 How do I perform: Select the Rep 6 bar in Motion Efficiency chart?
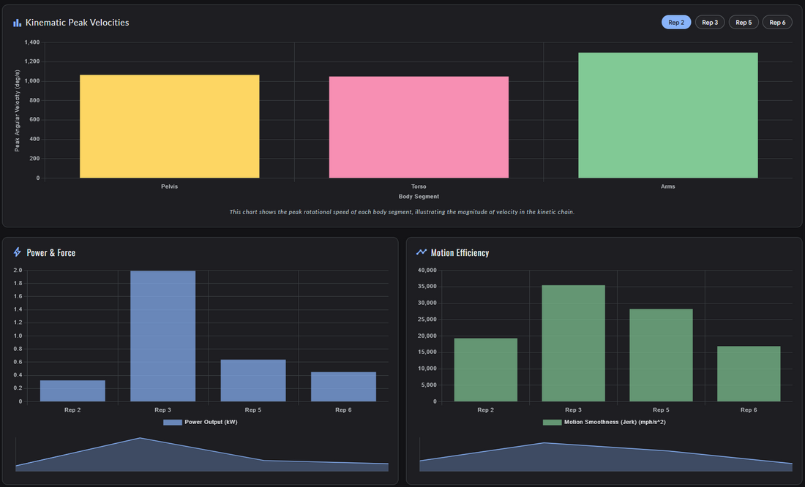[x=748, y=374]
